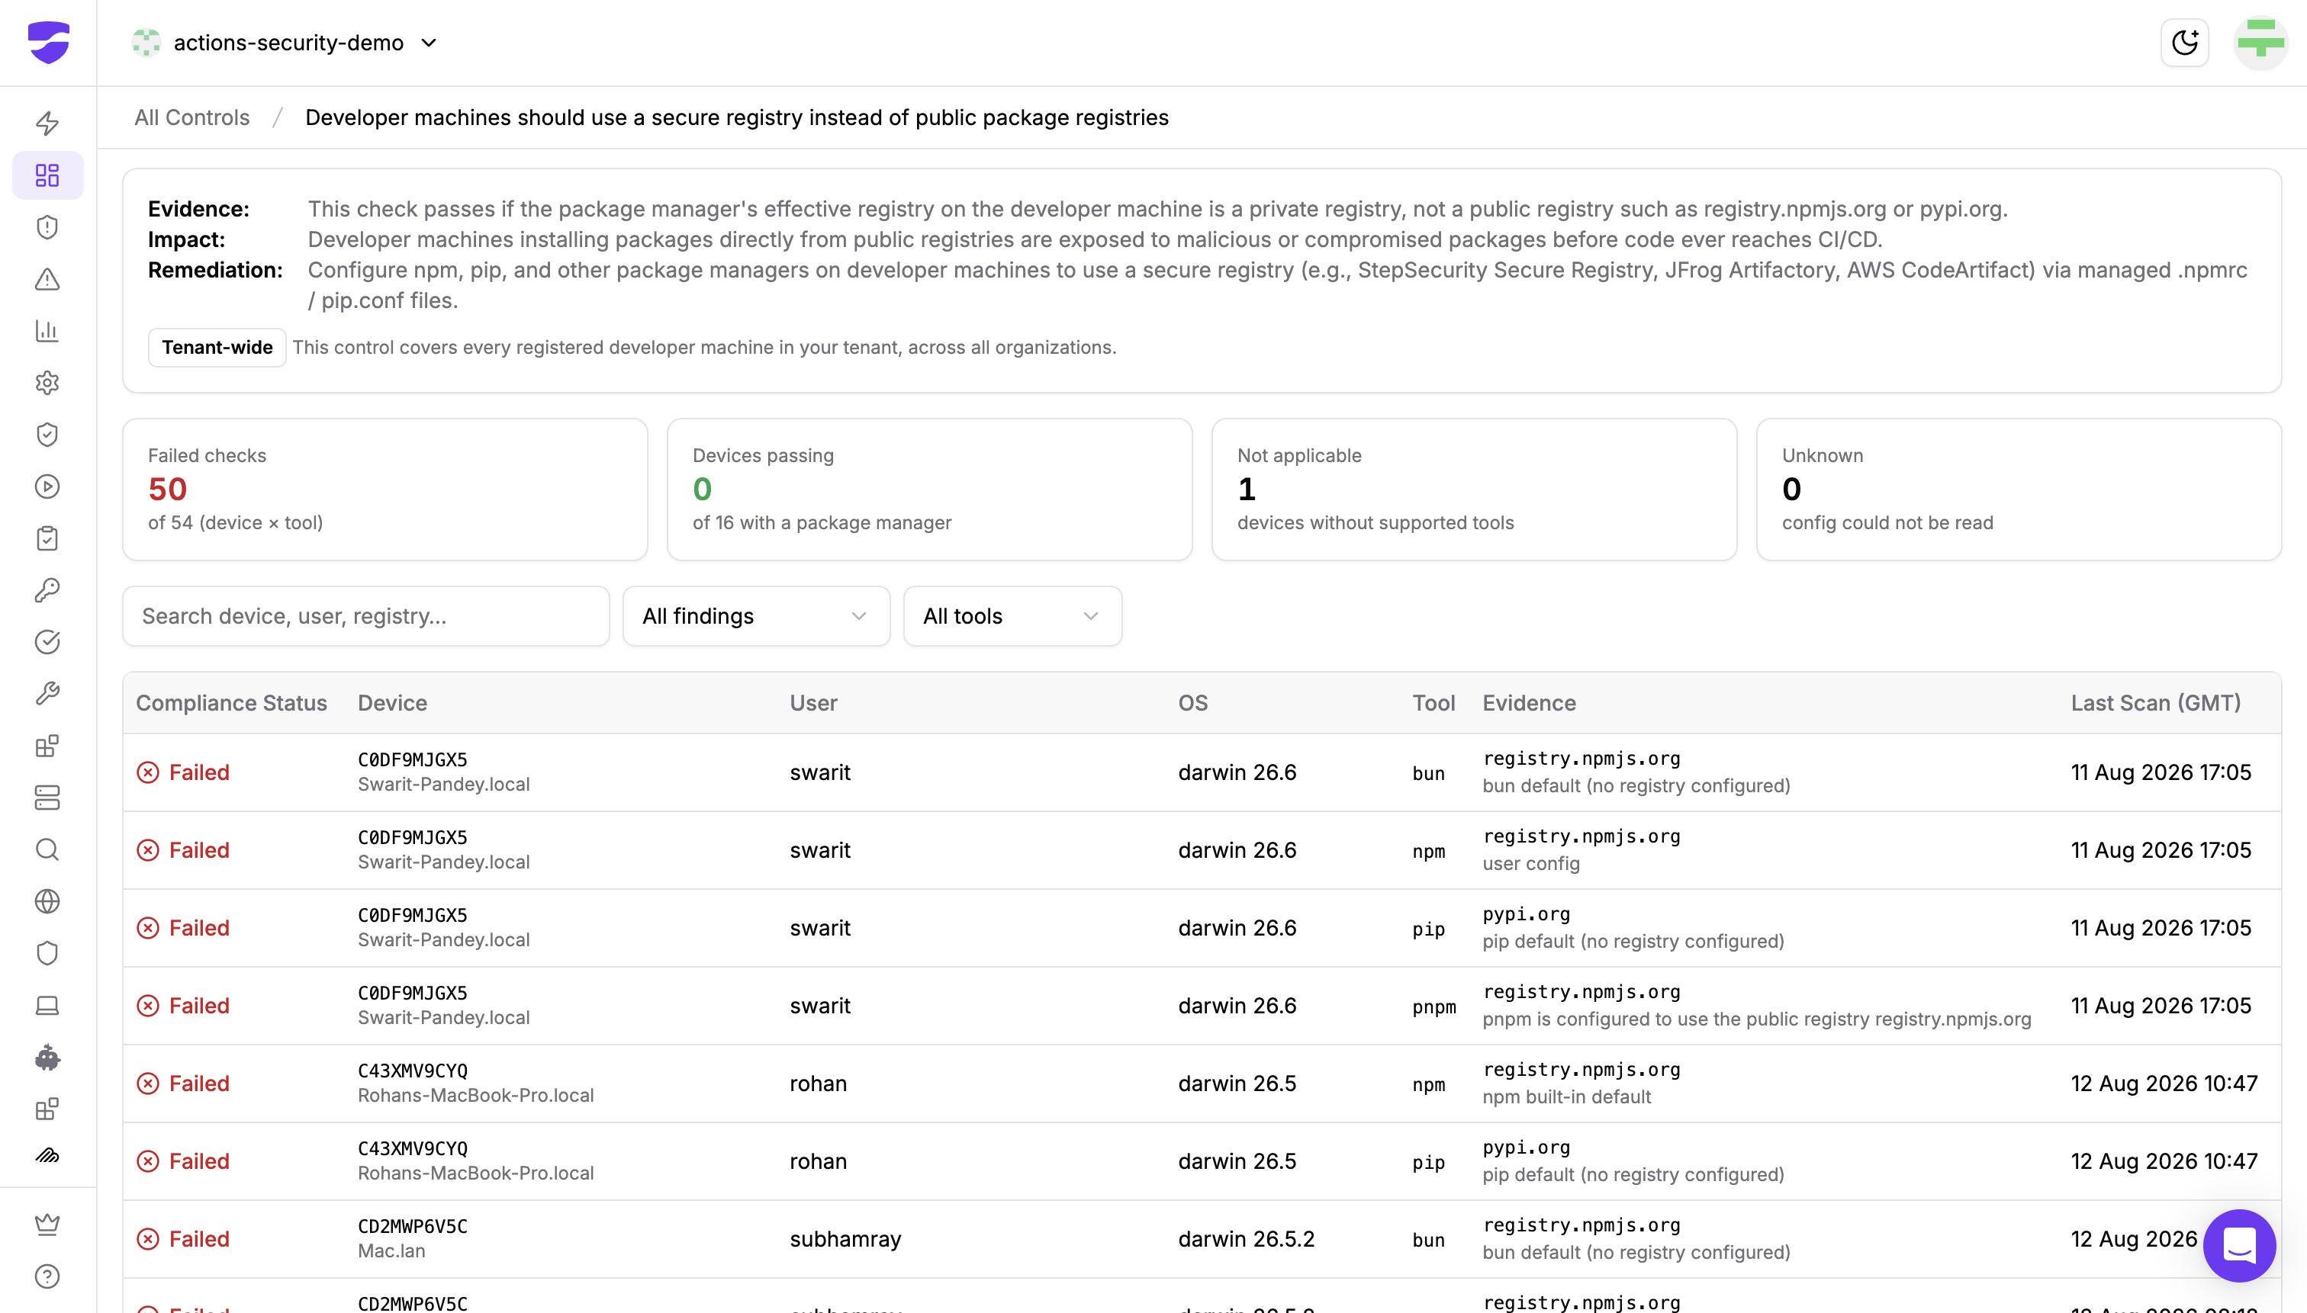Click the Unknown summary card

tap(2019, 489)
